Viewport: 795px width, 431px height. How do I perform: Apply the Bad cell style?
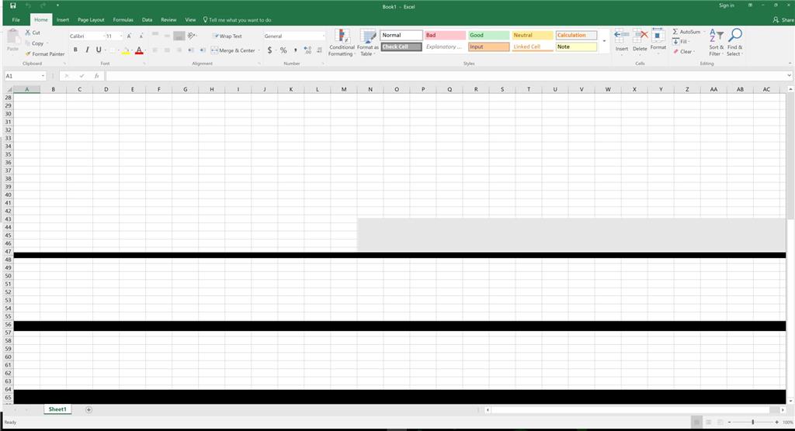point(445,35)
